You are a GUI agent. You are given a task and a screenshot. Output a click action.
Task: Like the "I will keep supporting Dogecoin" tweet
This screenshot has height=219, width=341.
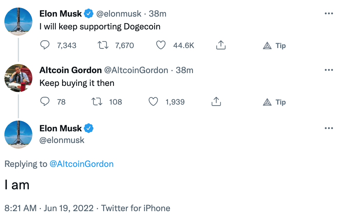point(161,45)
